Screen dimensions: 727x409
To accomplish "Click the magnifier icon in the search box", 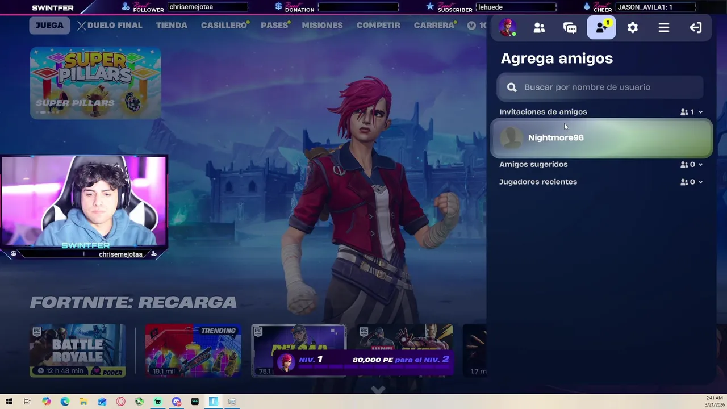I will (x=512, y=87).
